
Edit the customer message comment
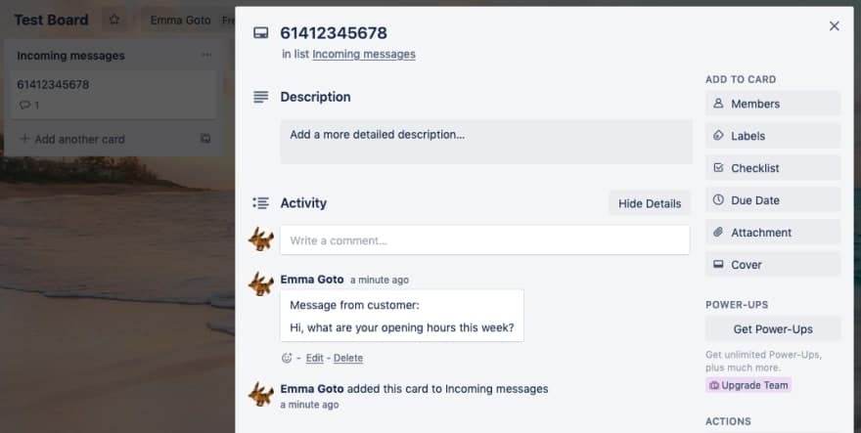(314, 359)
